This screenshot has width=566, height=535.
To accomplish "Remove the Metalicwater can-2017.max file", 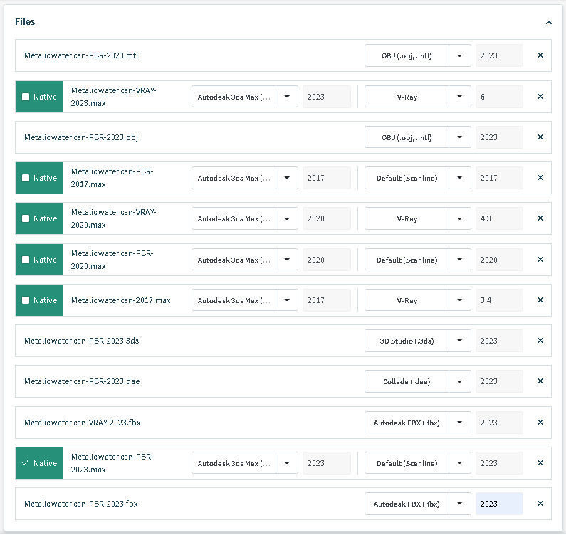I will click(540, 300).
